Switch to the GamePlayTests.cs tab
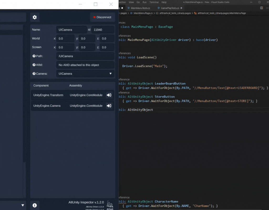 tap(170, 8)
